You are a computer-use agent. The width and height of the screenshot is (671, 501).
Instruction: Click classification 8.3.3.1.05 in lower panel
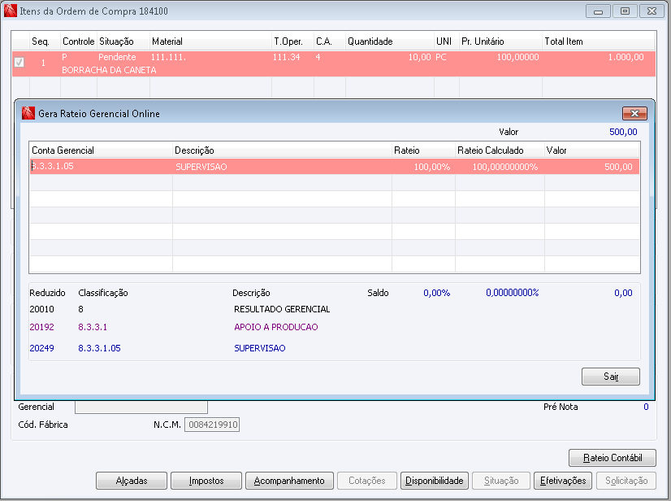99,348
